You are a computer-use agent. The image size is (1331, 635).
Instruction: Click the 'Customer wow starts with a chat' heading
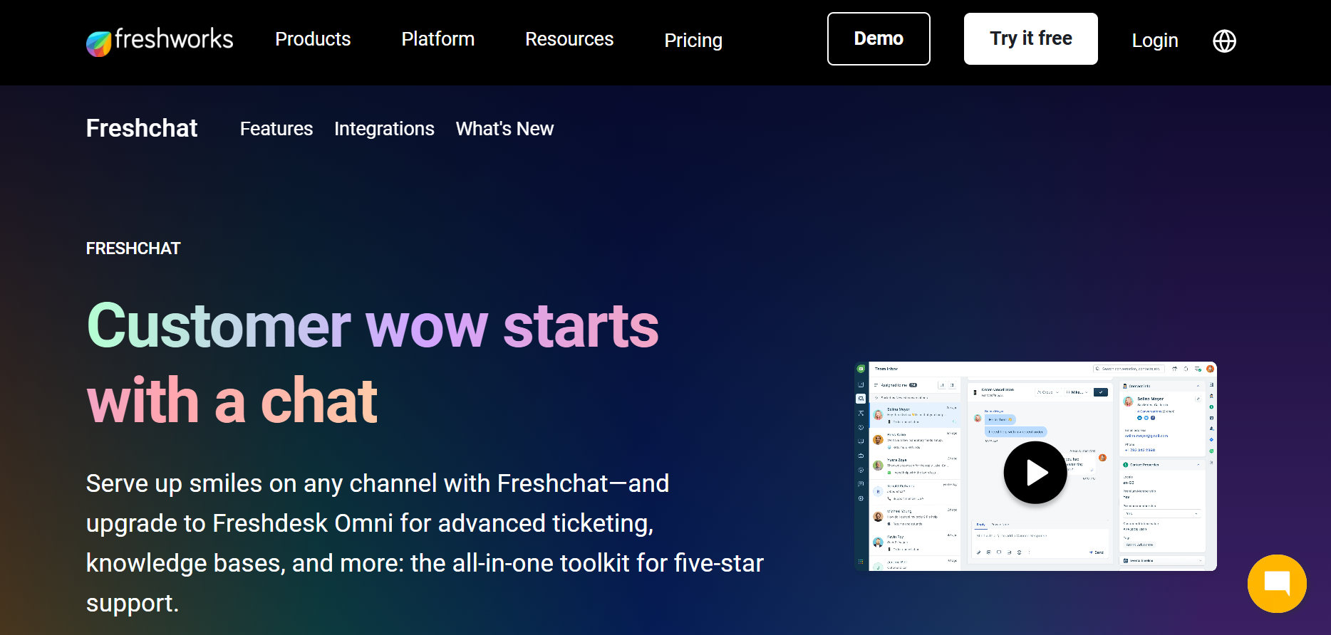[x=373, y=363]
